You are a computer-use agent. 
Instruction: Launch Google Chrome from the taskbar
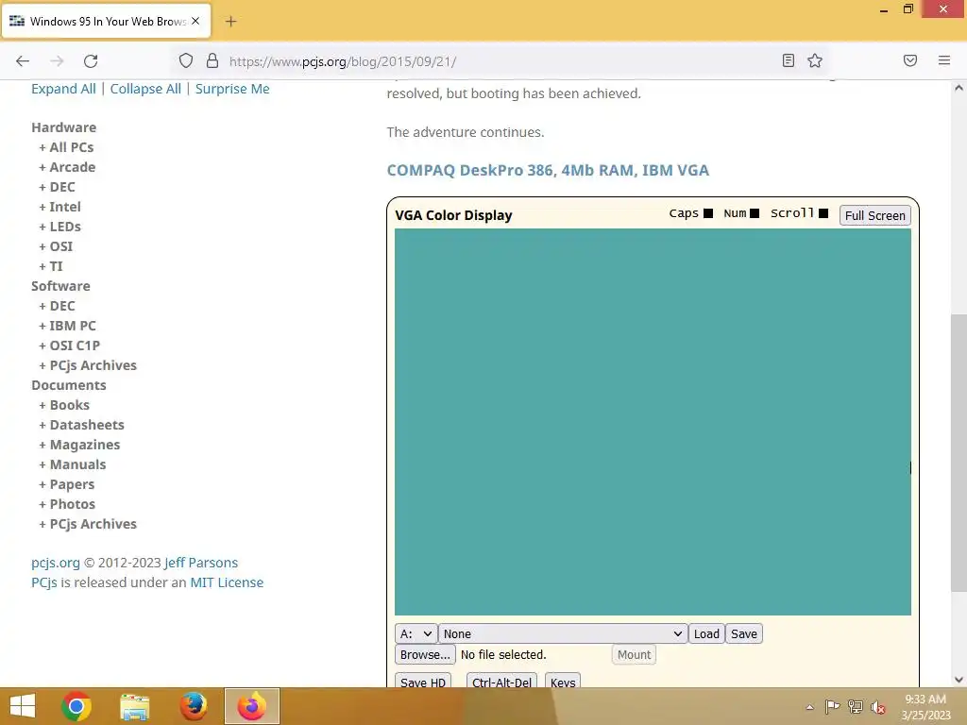pyautogui.click(x=76, y=706)
